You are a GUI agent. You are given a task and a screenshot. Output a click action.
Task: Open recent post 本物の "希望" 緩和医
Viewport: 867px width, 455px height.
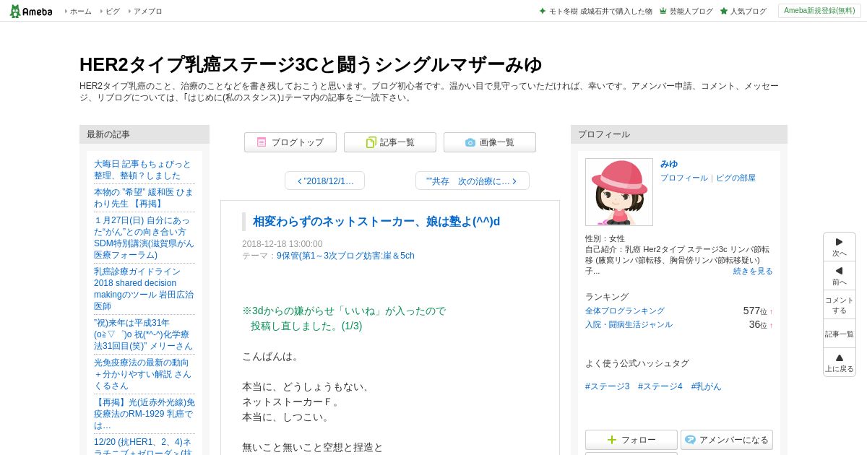click(x=144, y=198)
